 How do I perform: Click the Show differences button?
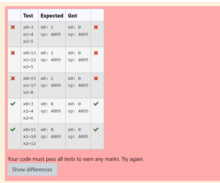pos(32,169)
